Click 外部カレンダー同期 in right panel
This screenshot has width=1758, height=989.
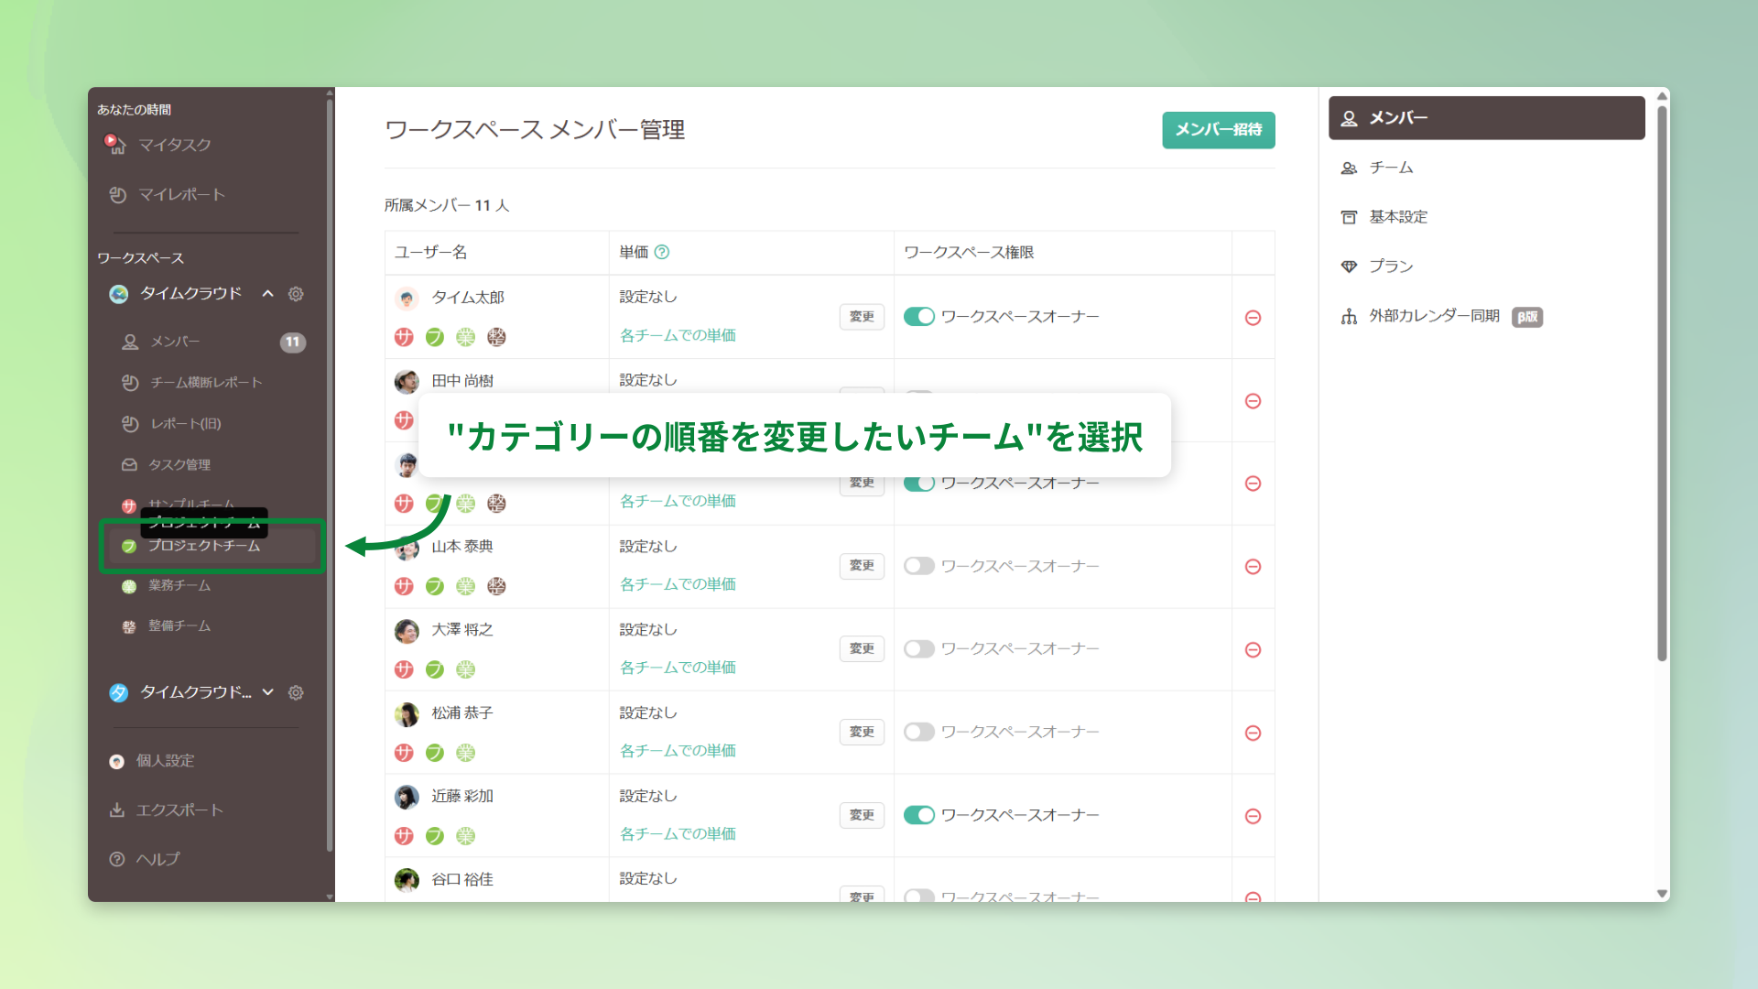[x=1434, y=316]
